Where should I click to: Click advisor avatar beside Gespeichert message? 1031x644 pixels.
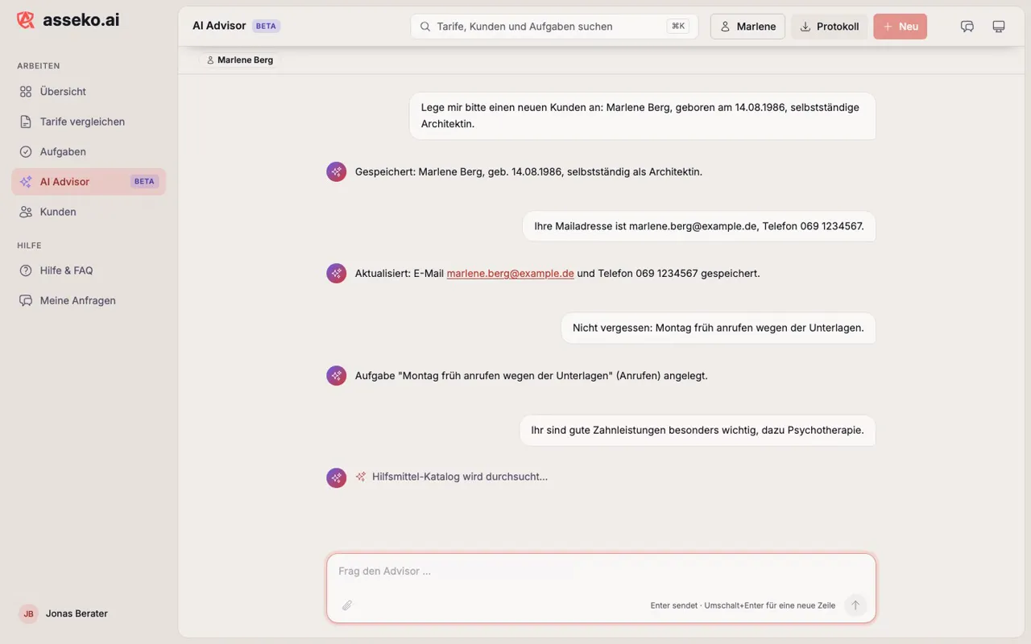point(336,171)
